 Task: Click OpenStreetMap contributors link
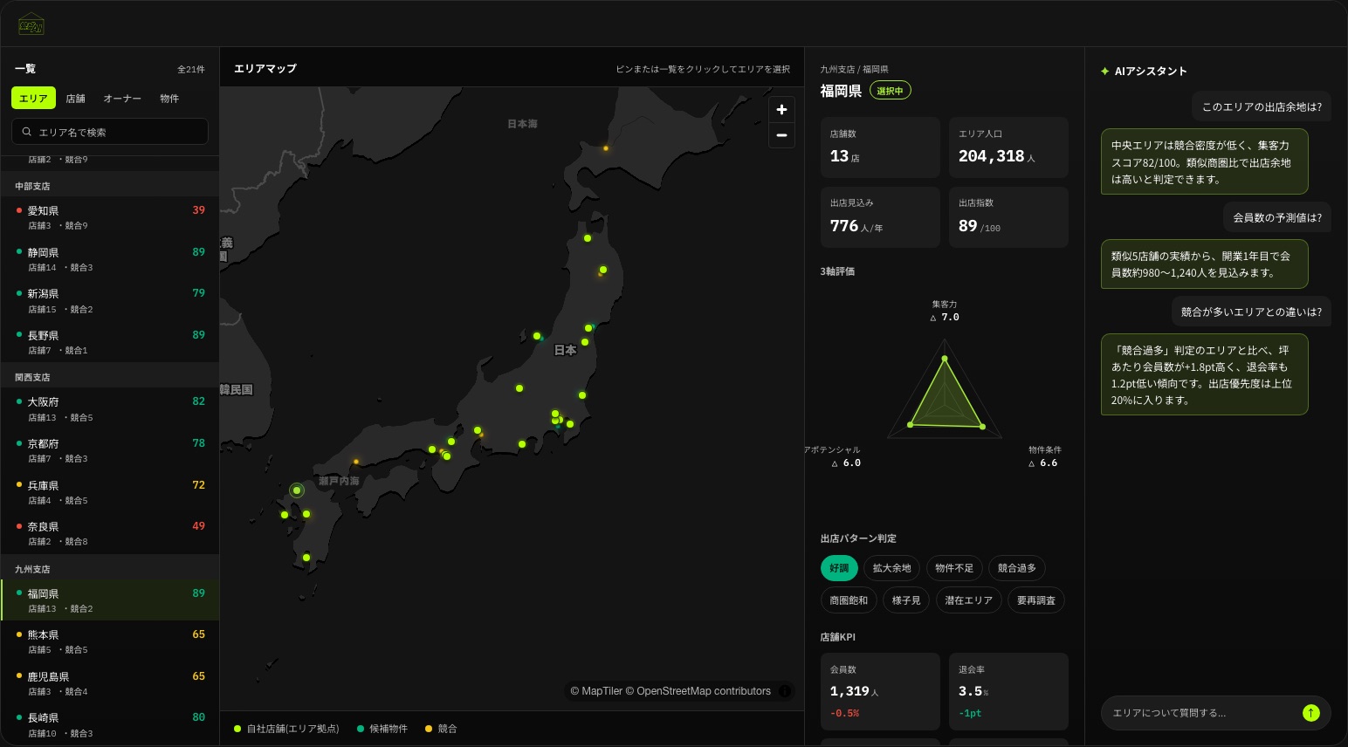coord(698,691)
